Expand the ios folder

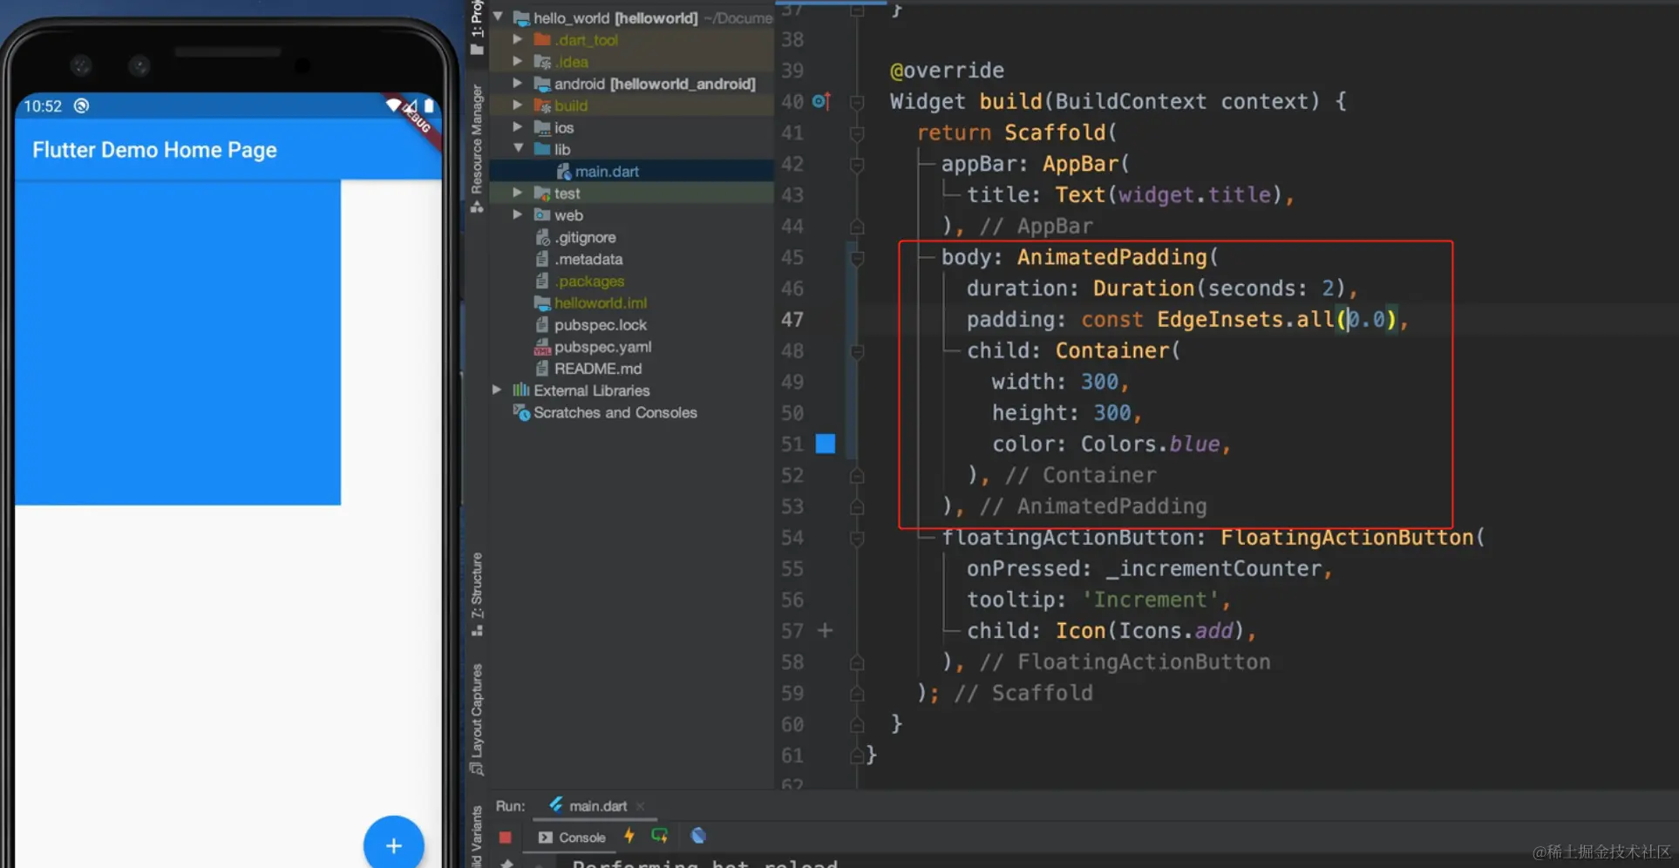[518, 126]
